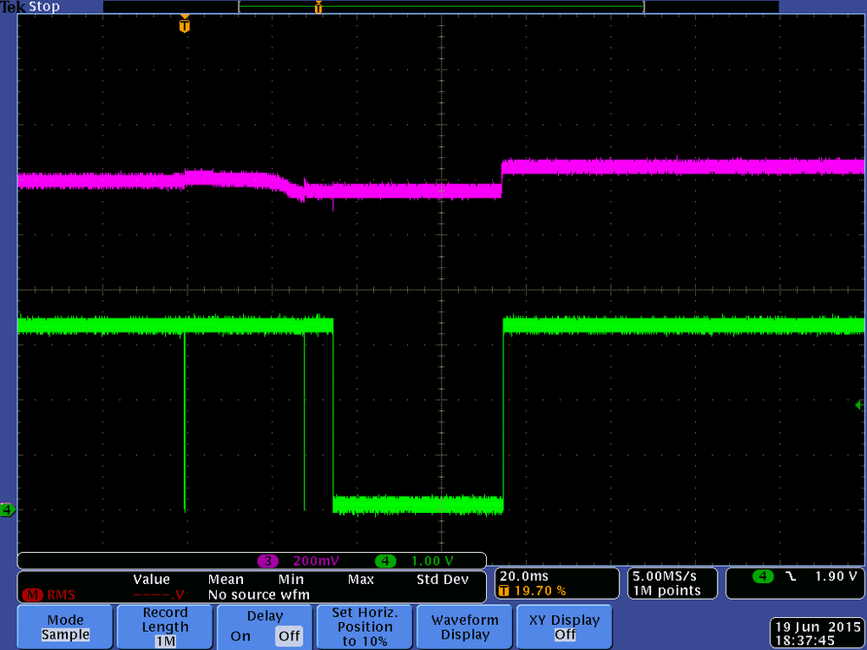This screenshot has width=867, height=650.
Task: Click the Std Dev column header
Action: pyautogui.click(x=443, y=579)
